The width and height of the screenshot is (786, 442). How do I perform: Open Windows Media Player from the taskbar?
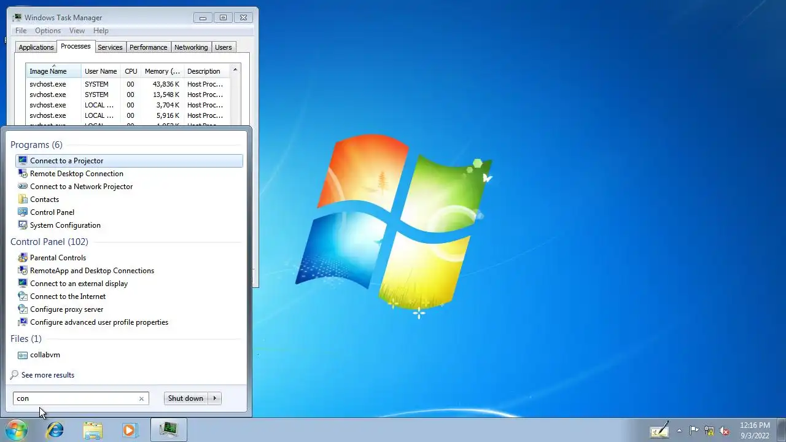pyautogui.click(x=129, y=430)
